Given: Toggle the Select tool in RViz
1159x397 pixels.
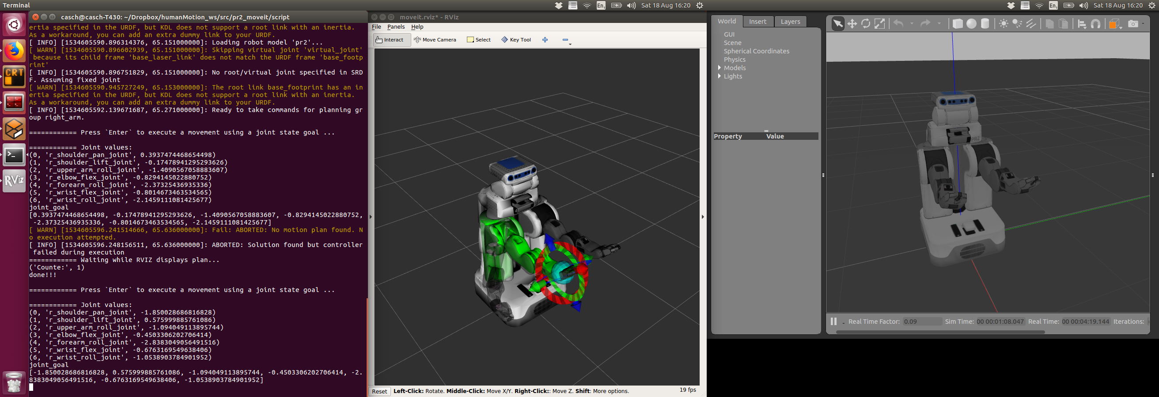Looking at the screenshot, I should point(479,40).
